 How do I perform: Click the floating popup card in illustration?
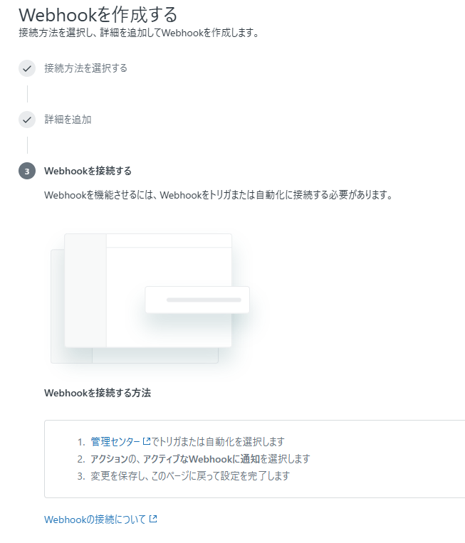click(x=197, y=300)
